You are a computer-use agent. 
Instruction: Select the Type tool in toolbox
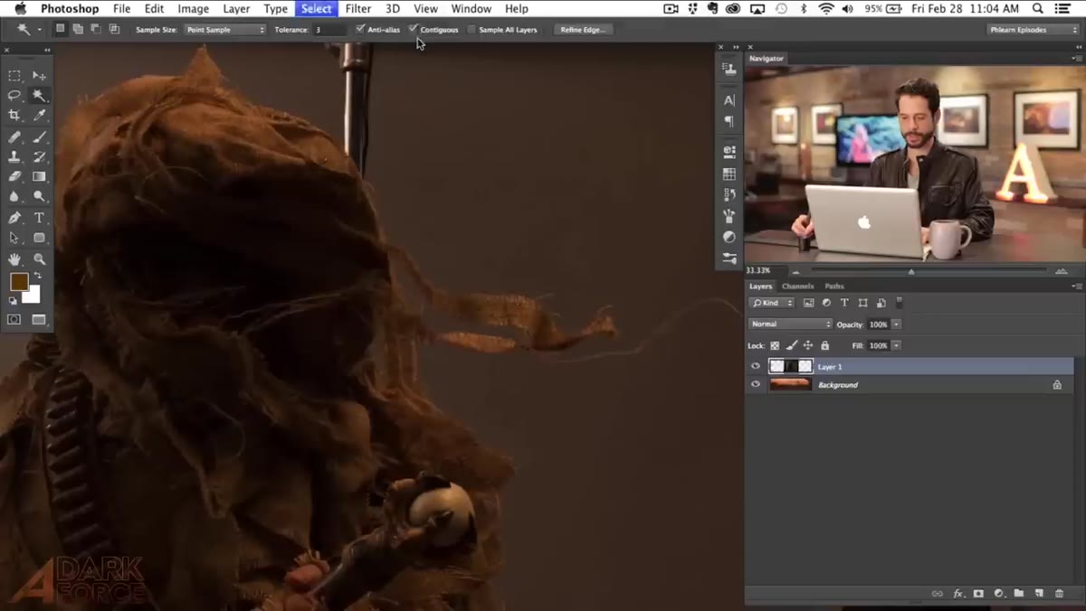[x=39, y=218]
